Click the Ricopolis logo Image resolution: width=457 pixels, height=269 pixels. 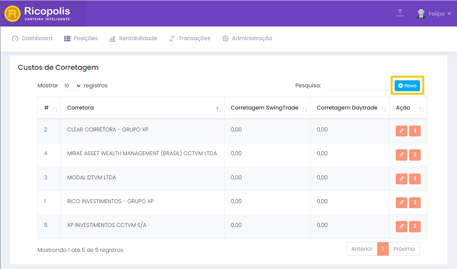(37, 13)
